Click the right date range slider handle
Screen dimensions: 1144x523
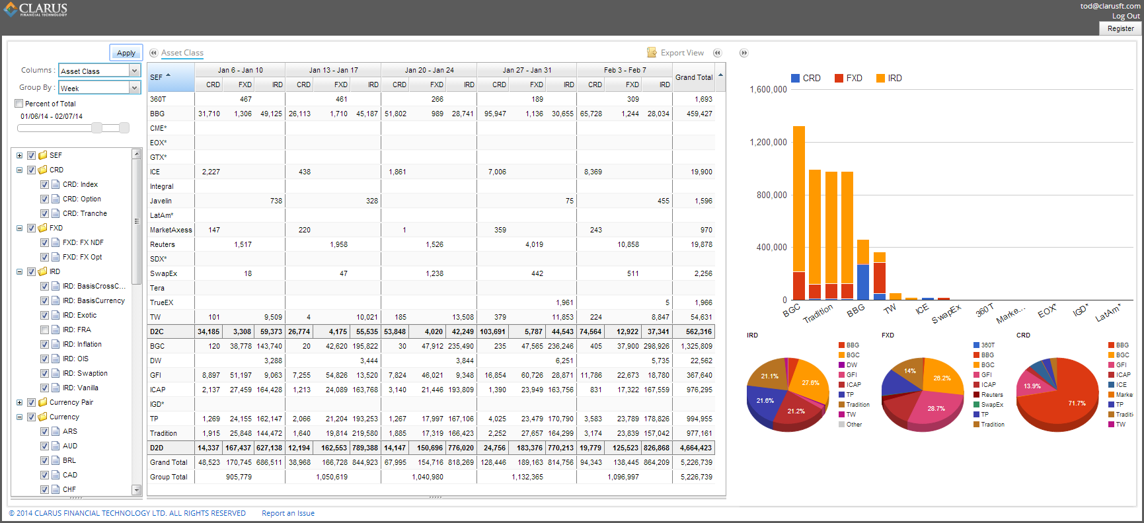124,128
